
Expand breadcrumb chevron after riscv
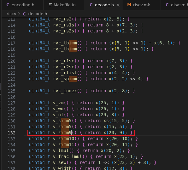pos(19,14)
